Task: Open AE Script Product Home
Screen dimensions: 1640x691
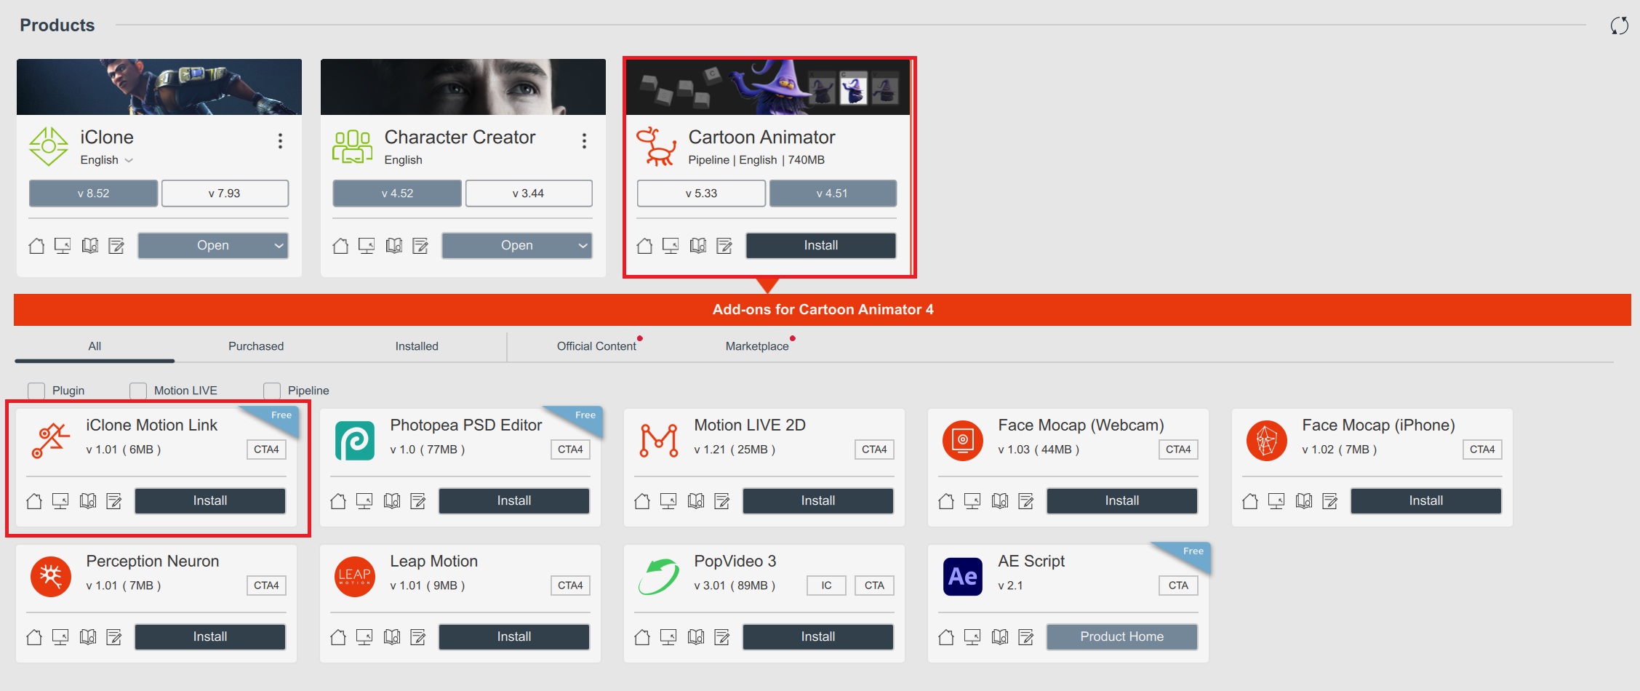Action: pyautogui.click(x=1122, y=637)
